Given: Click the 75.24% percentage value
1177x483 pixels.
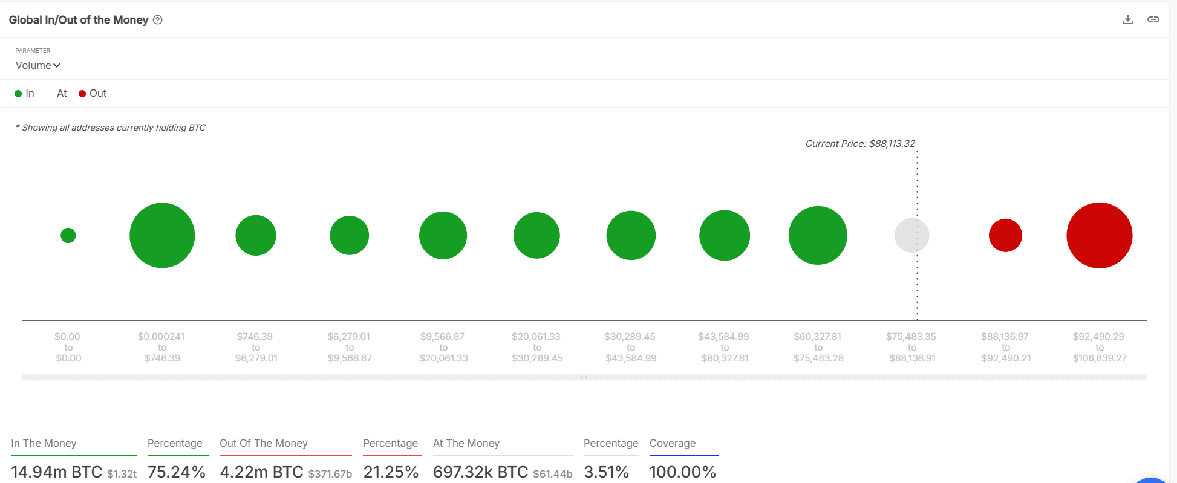Looking at the screenshot, I should pyautogui.click(x=177, y=472).
